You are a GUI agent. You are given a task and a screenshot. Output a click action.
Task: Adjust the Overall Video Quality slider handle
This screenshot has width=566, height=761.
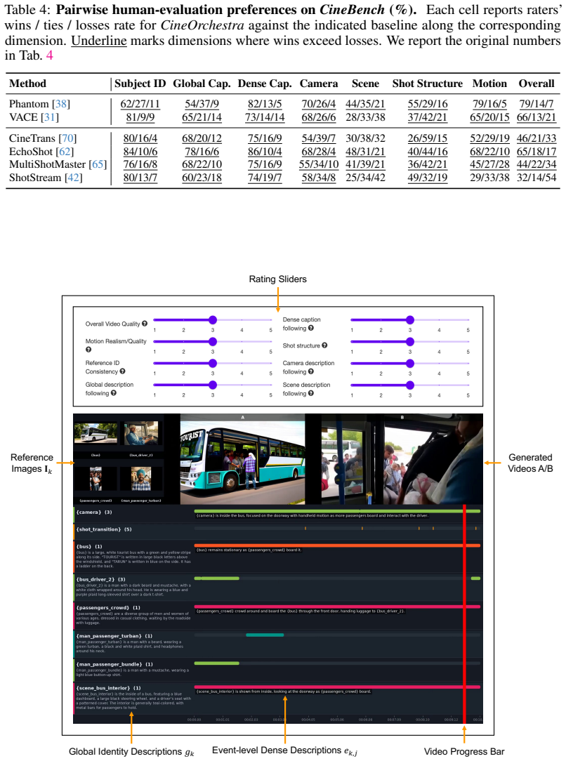[x=213, y=320]
